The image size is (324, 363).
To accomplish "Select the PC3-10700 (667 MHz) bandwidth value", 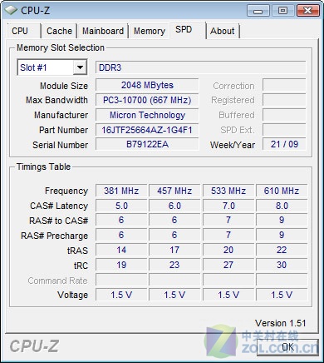I will tap(147, 100).
